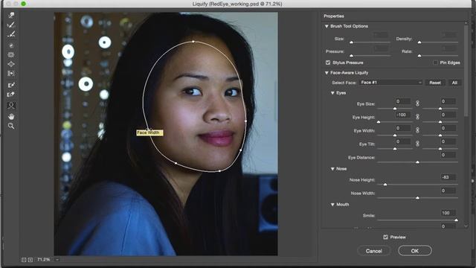Toggle the Eye Size link icon
This screenshot has width=476, height=268.
pos(417,103)
